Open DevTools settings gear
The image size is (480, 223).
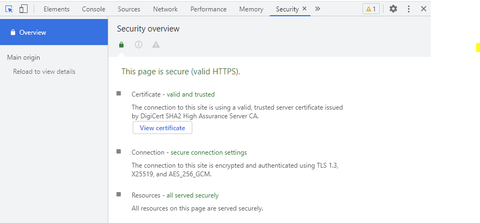coord(393,9)
